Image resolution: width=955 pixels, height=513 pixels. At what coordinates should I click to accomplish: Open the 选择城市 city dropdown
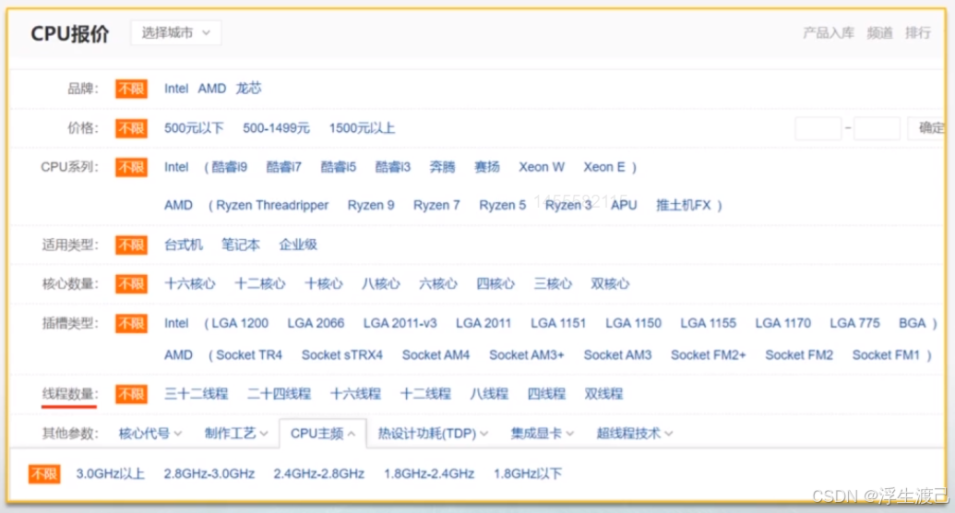[176, 33]
